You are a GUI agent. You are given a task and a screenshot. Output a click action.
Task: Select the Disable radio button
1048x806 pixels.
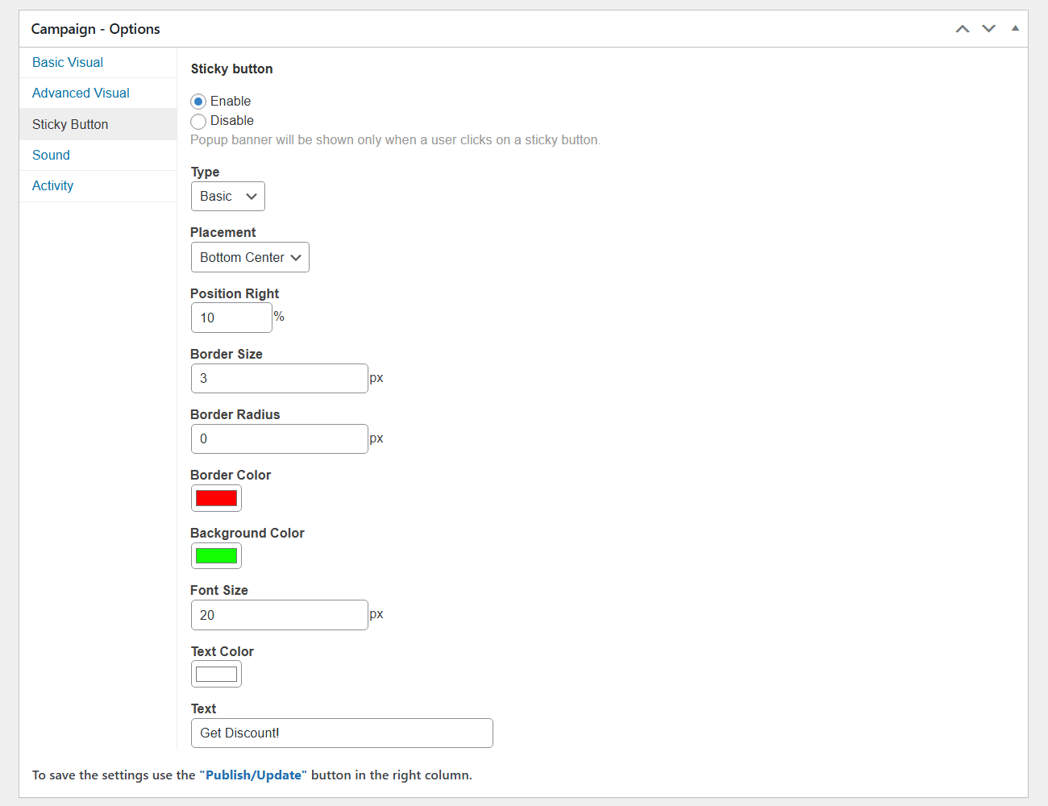coord(198,122)
